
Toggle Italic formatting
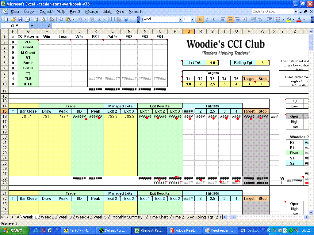click(x=207, y=19)
